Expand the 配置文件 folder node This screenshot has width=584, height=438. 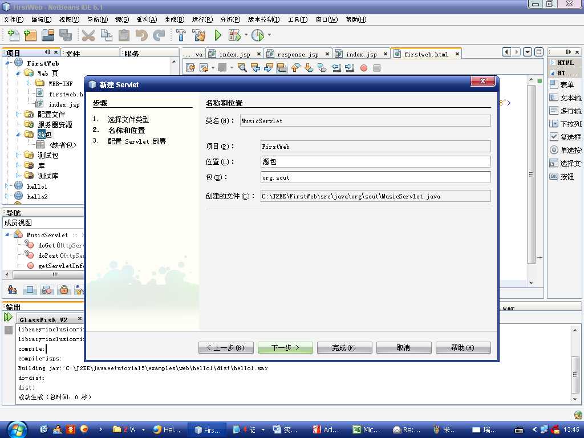[x=17, y=114]
